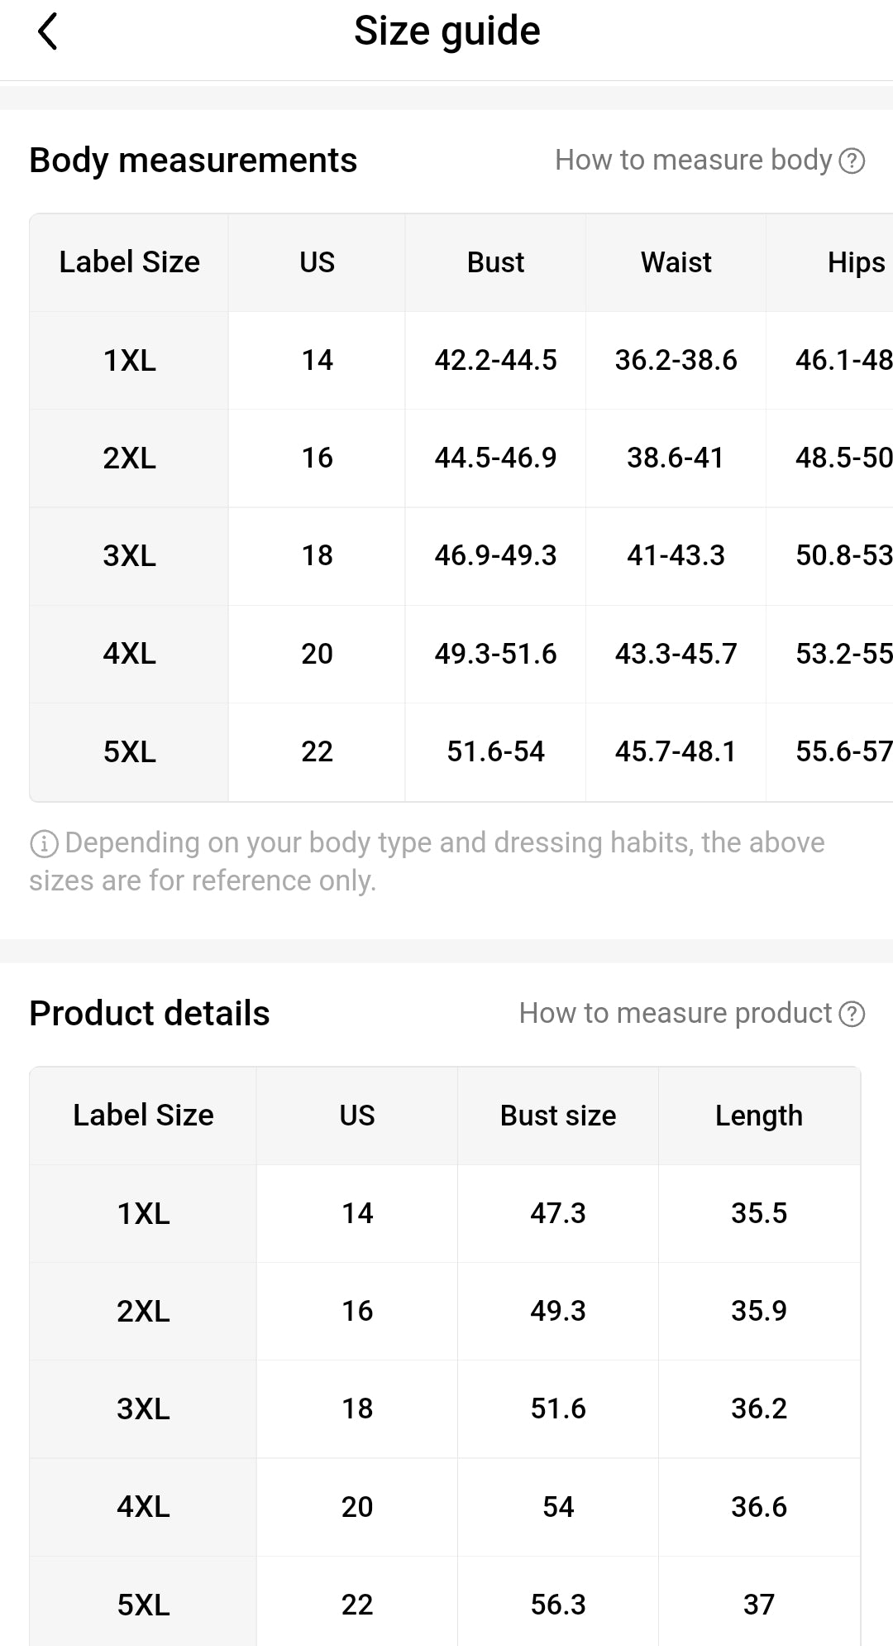Click the 5XL bust size value 56.3
Screen dimensions: 893x1646
pyautogui.click(x=558, y=1605)
